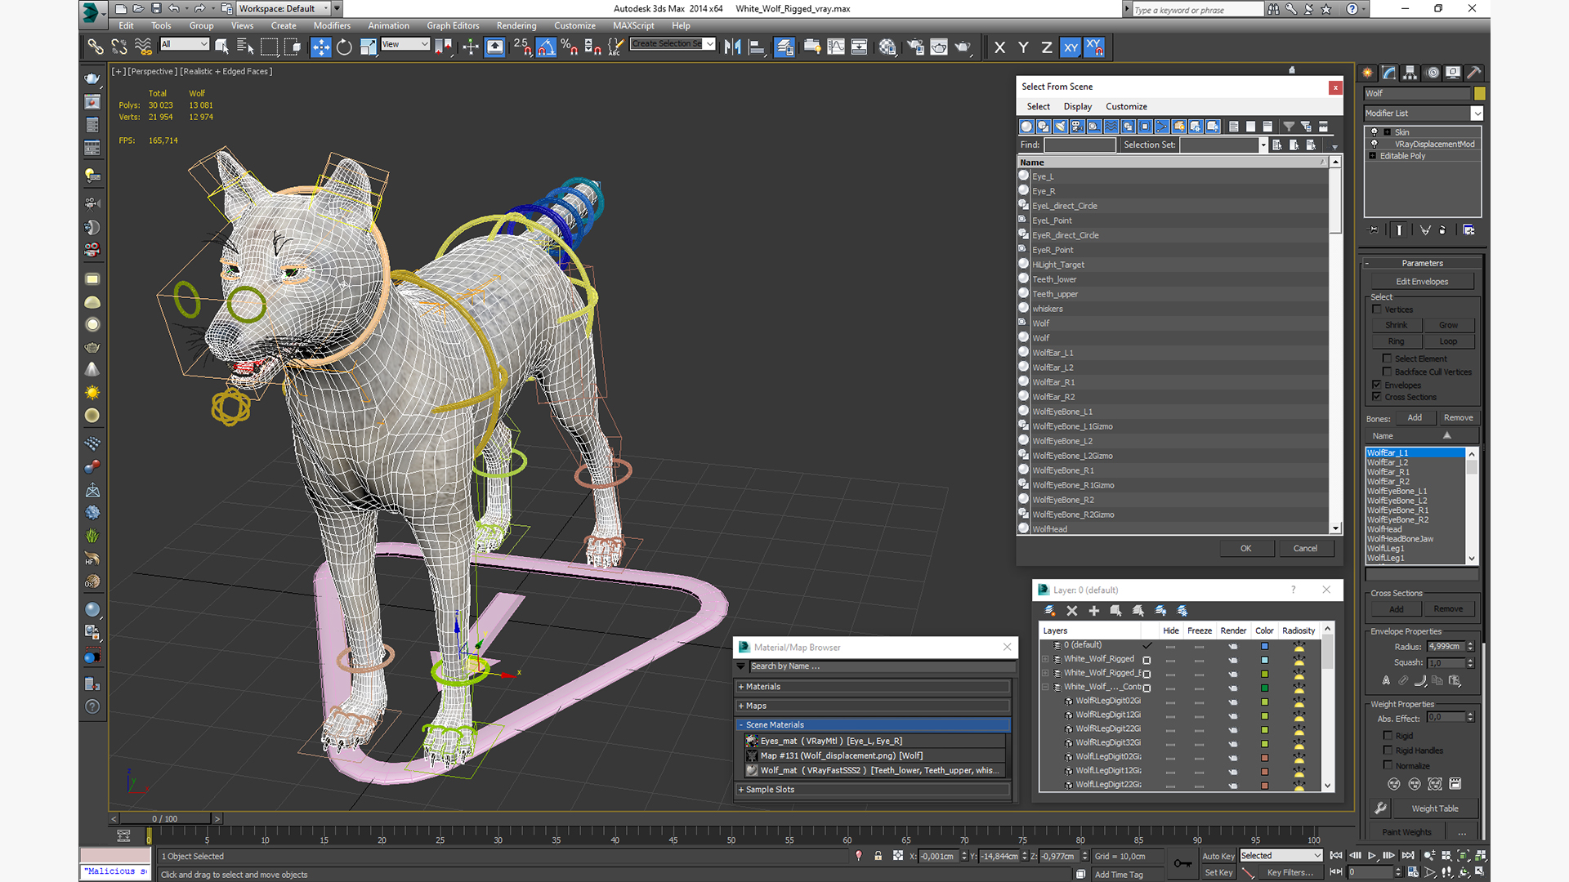This screenshot has width=1569, height=882.
Task: Click the Pin Stack icon under modifier stack
Action: pos(1374,230)
